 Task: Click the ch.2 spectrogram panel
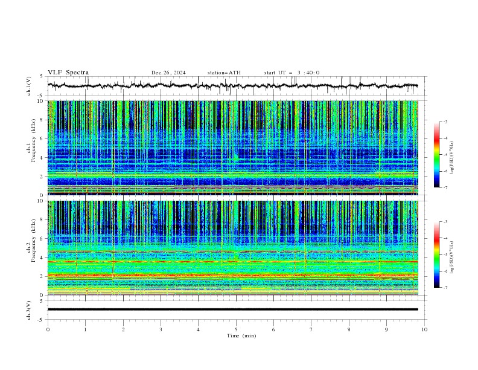tap(233, 248)
